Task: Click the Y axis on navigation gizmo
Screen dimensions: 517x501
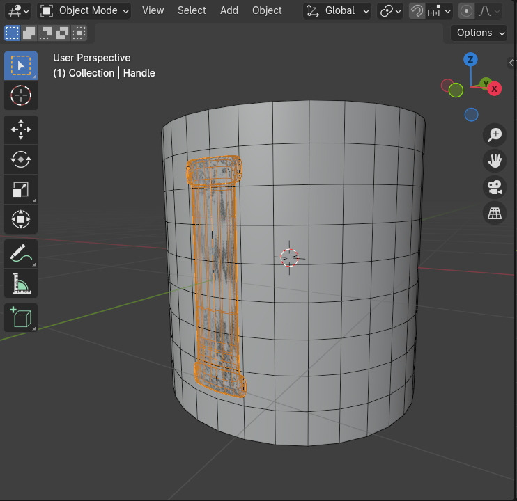Action: coord(485,83)
